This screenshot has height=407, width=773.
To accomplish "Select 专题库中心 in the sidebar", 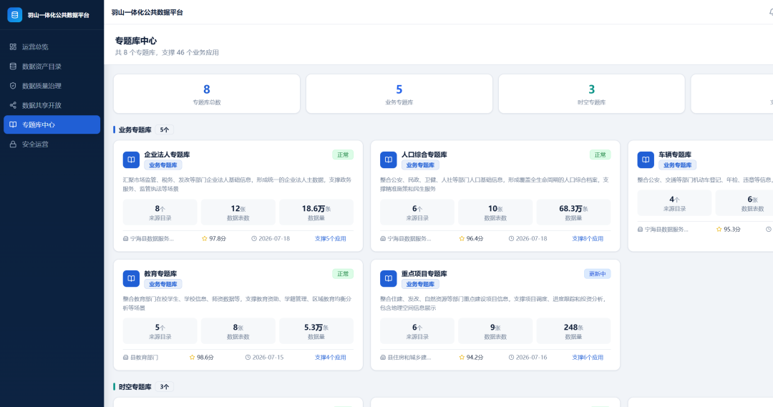I will click(x=52, y=124).
